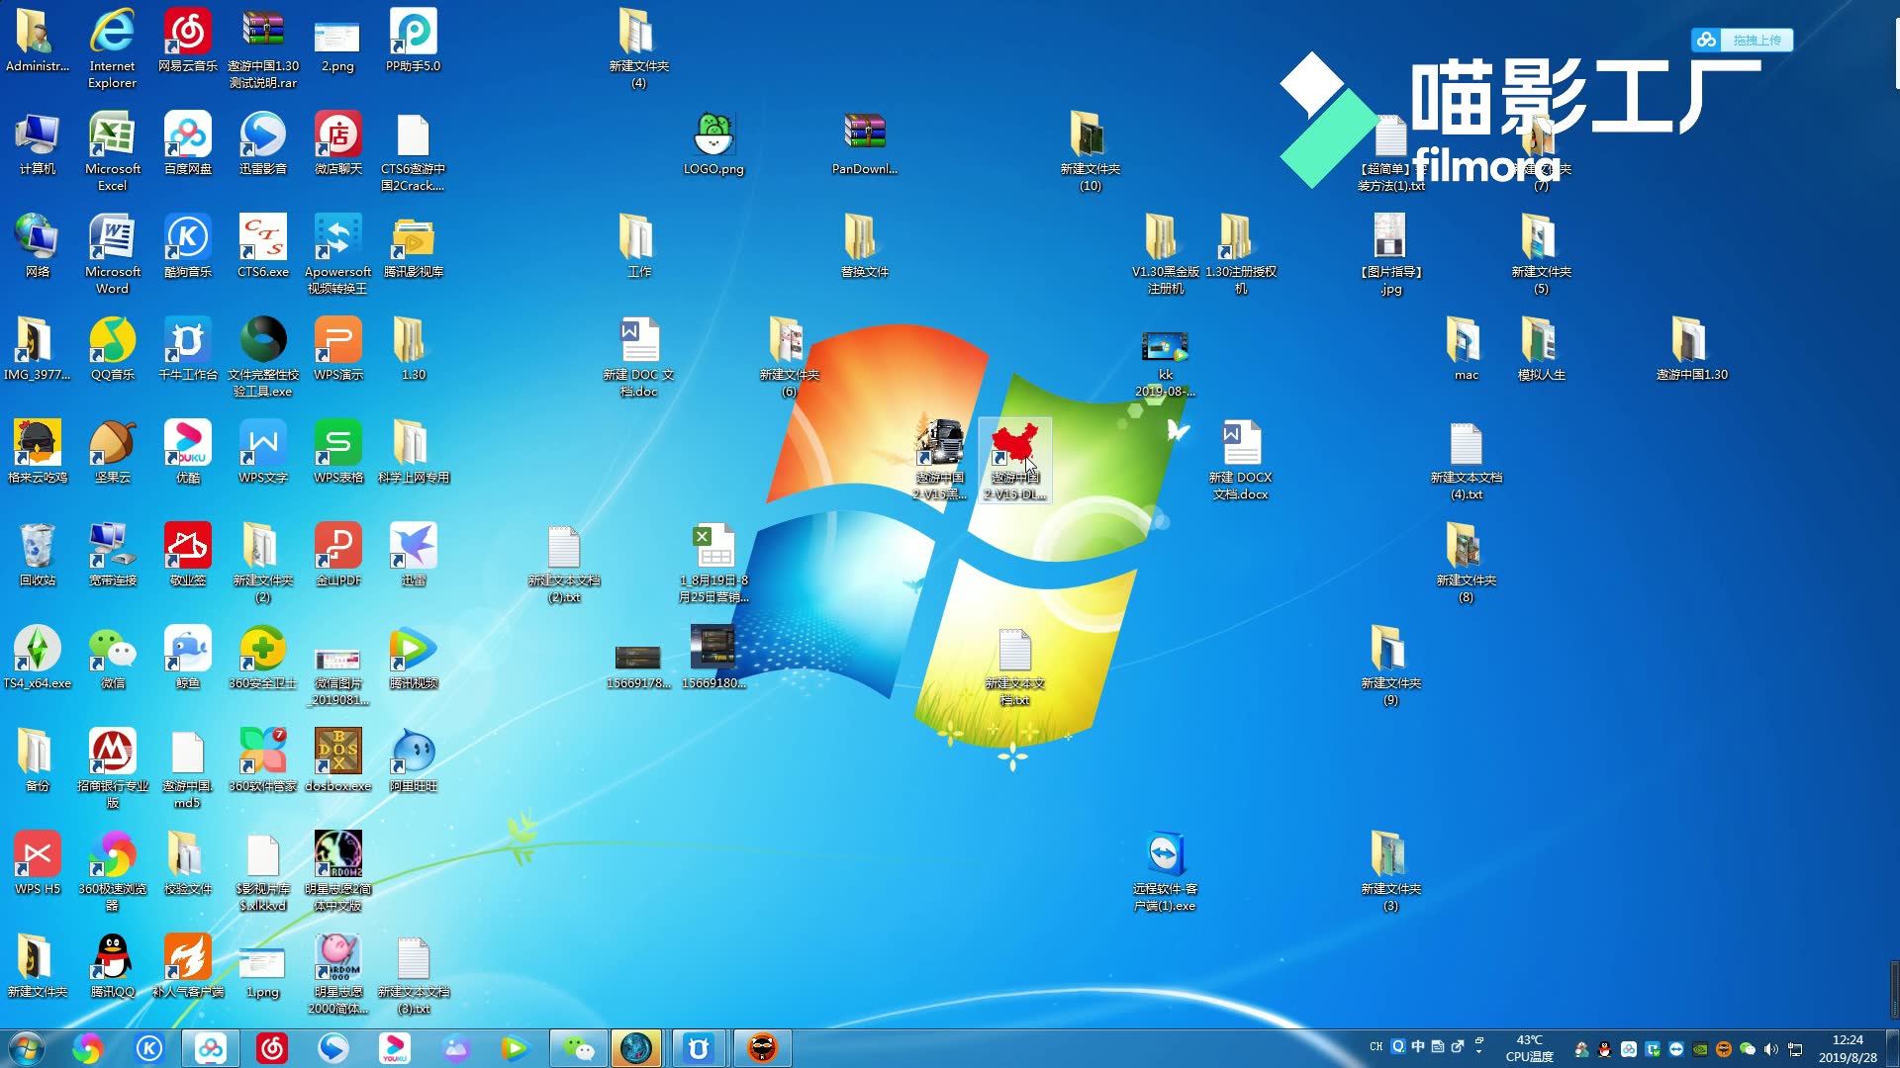Viewport: 1900px width, 1068px height.
Task: Open the 招商银行专业版 desktop shortcut
Action: pos(112,768)
